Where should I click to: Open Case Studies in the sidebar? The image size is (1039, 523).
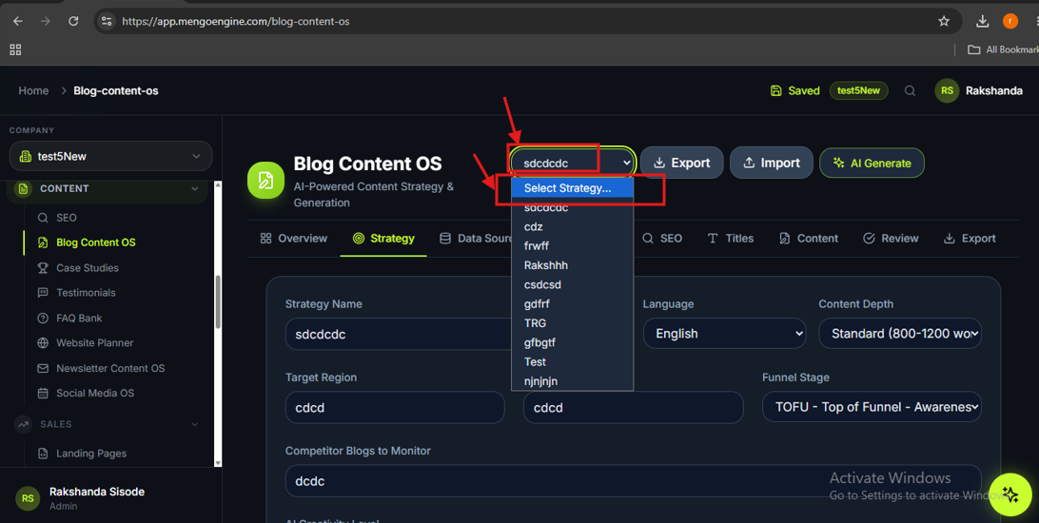pos(87,268)
